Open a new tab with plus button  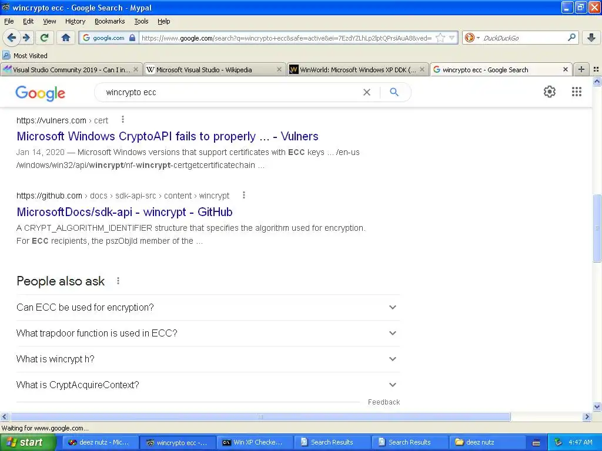click(x=581, y=69)
